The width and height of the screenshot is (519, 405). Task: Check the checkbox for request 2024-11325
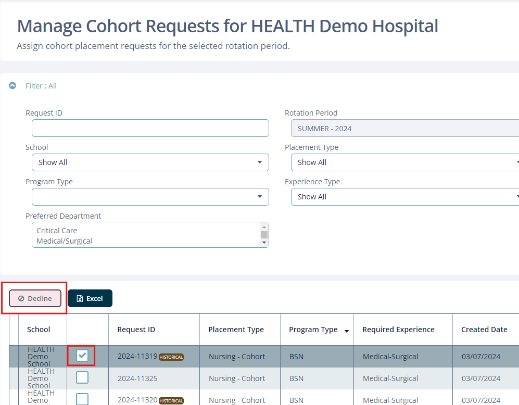pyautogui.click(x=82, y=378)
